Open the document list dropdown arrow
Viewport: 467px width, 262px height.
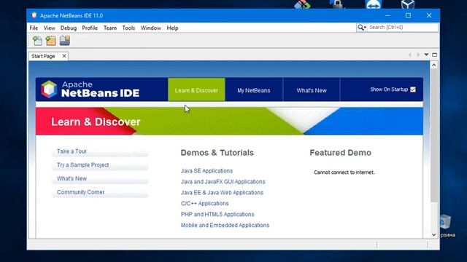coord(426,55)
